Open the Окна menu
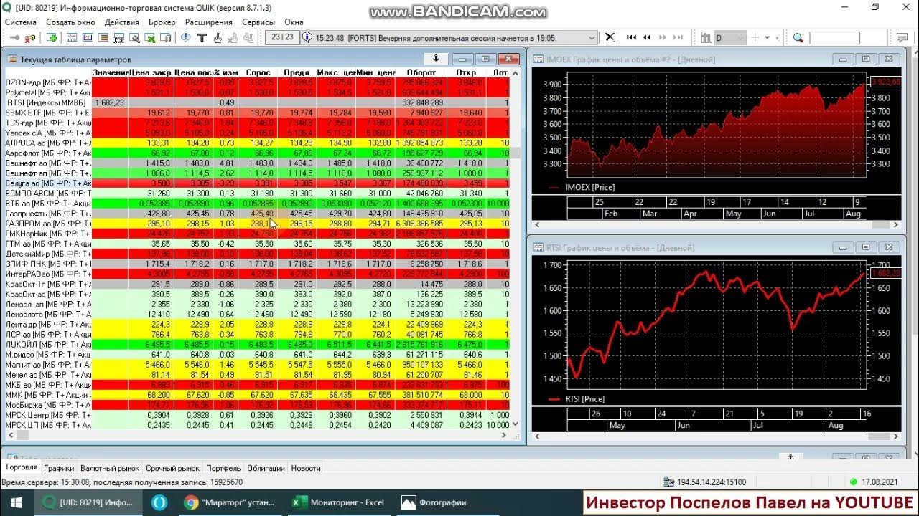919x516 pixels. (294, 22)
